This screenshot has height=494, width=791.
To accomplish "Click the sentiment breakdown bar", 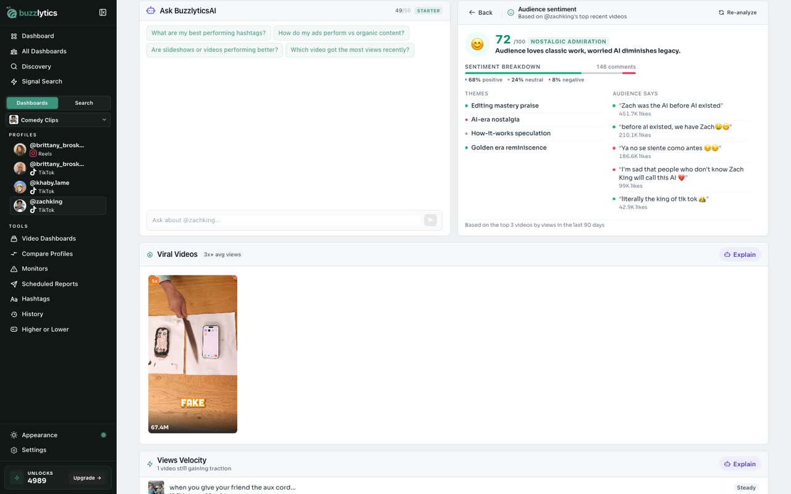I will pyautogui.click(x=550, y=73).
